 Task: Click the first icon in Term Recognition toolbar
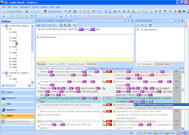point(138,25)
